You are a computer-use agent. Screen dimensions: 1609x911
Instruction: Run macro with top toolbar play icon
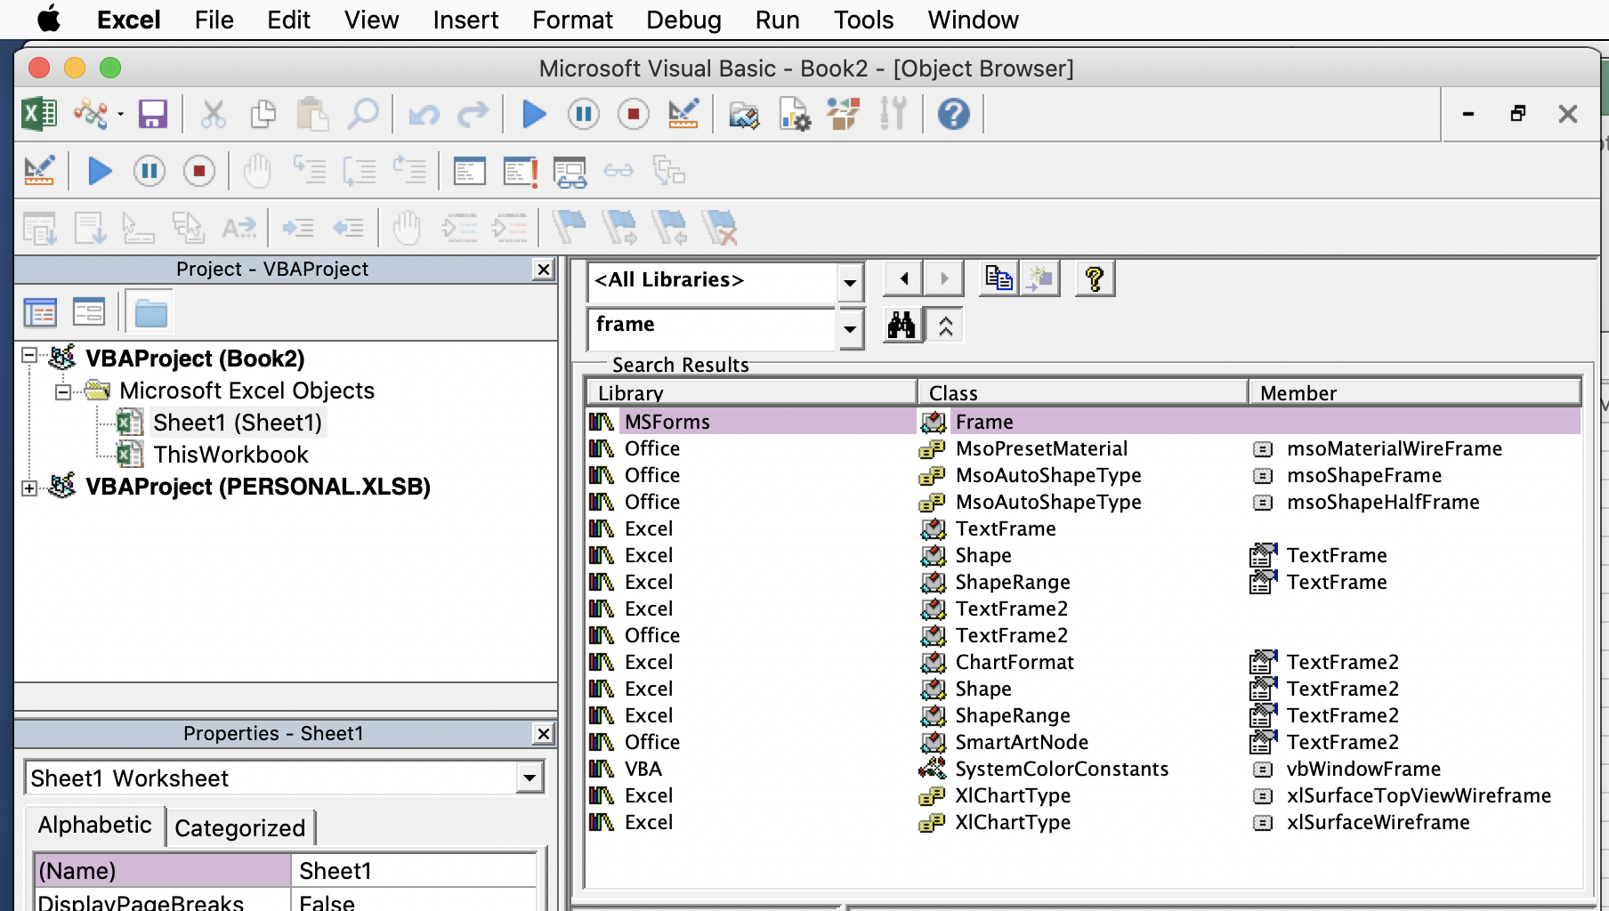[534, 114]
